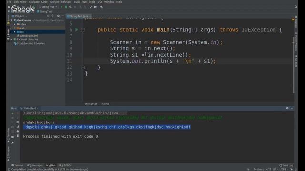
Task: Click the Search Everywhere magnifier icon
Action: click(296, 7)
